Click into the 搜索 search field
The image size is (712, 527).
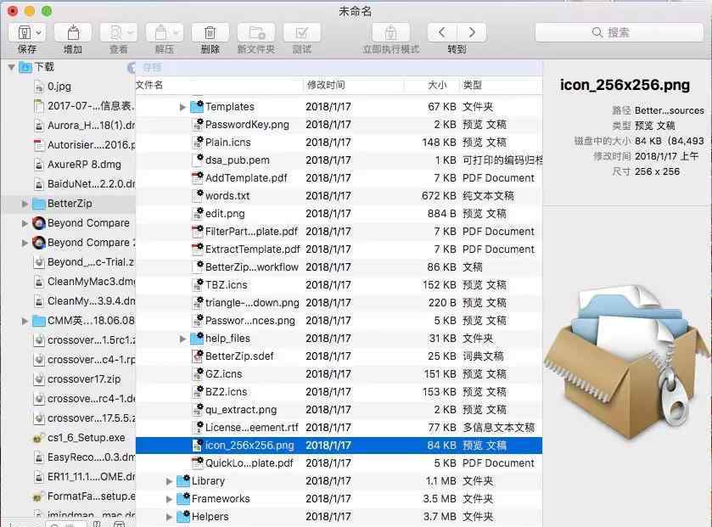point(619,32)
